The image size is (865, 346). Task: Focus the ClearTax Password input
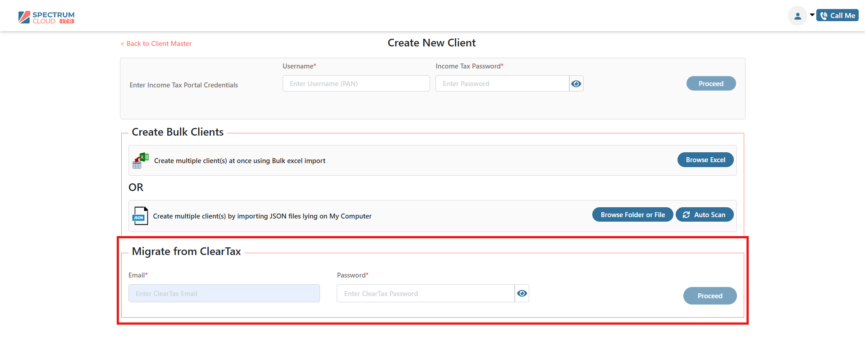(x=425, y=294)
